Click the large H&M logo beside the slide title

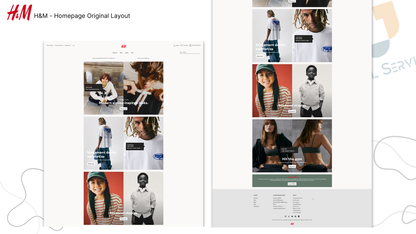[x=19, y=13]
